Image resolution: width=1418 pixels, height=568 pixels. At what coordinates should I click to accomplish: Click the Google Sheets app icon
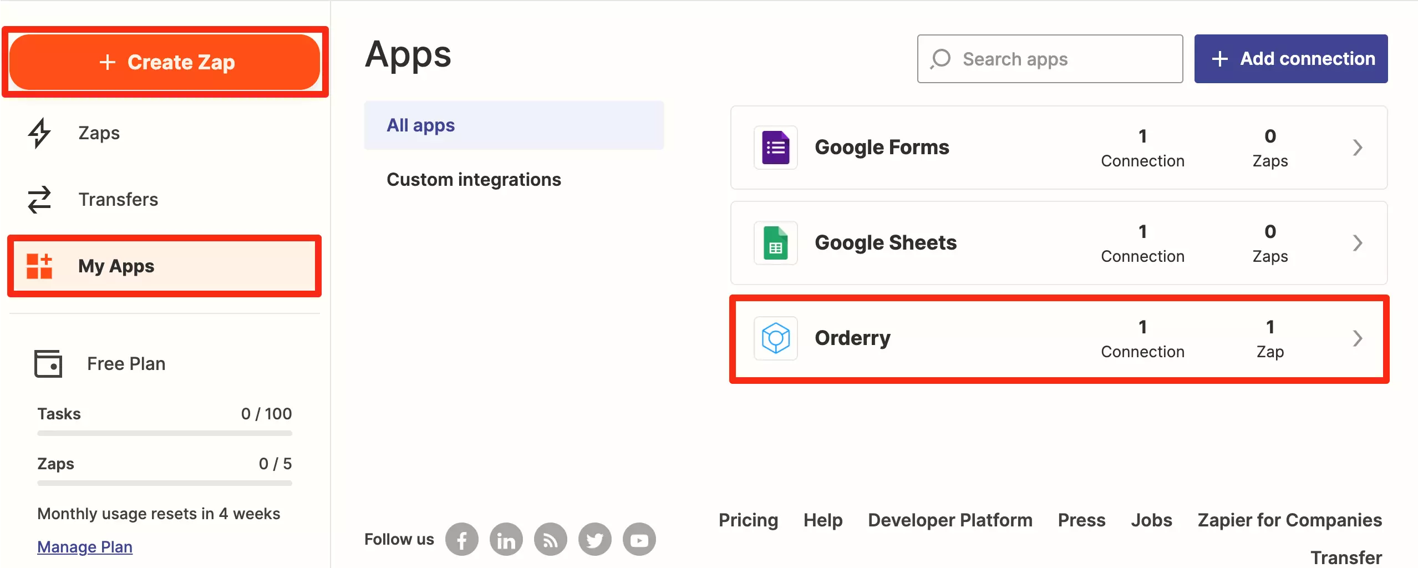coord(776,243)
